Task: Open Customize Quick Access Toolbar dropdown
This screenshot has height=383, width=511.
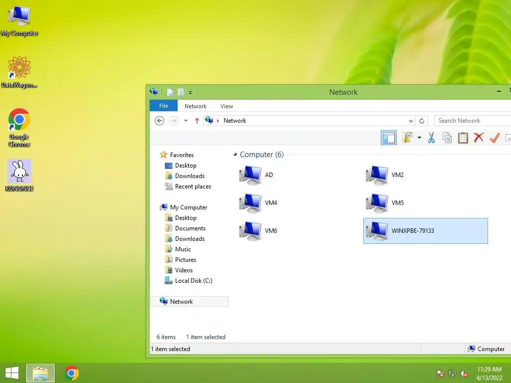Action: tap(190, 92)
